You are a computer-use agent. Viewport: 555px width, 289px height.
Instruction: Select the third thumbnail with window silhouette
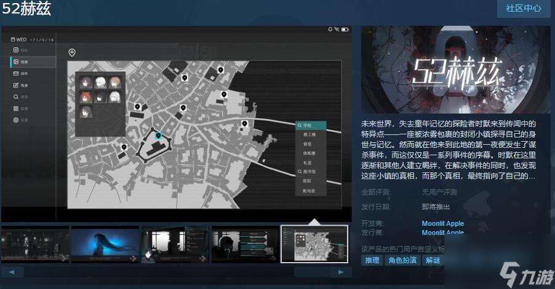coord(175,244)
